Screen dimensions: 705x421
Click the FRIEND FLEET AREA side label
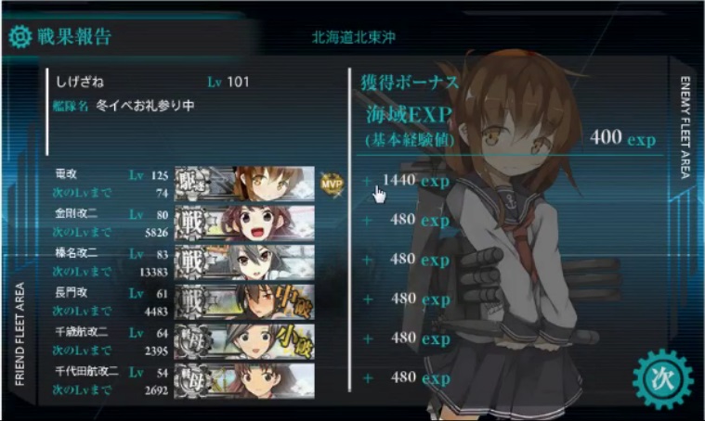coord(20,334)
